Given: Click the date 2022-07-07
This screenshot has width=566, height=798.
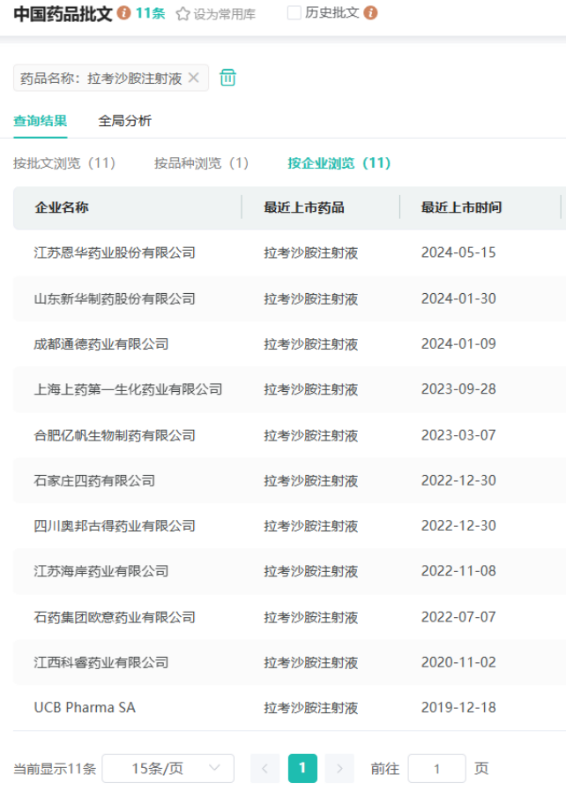Looking at the screenshot, I should point(458,617).
